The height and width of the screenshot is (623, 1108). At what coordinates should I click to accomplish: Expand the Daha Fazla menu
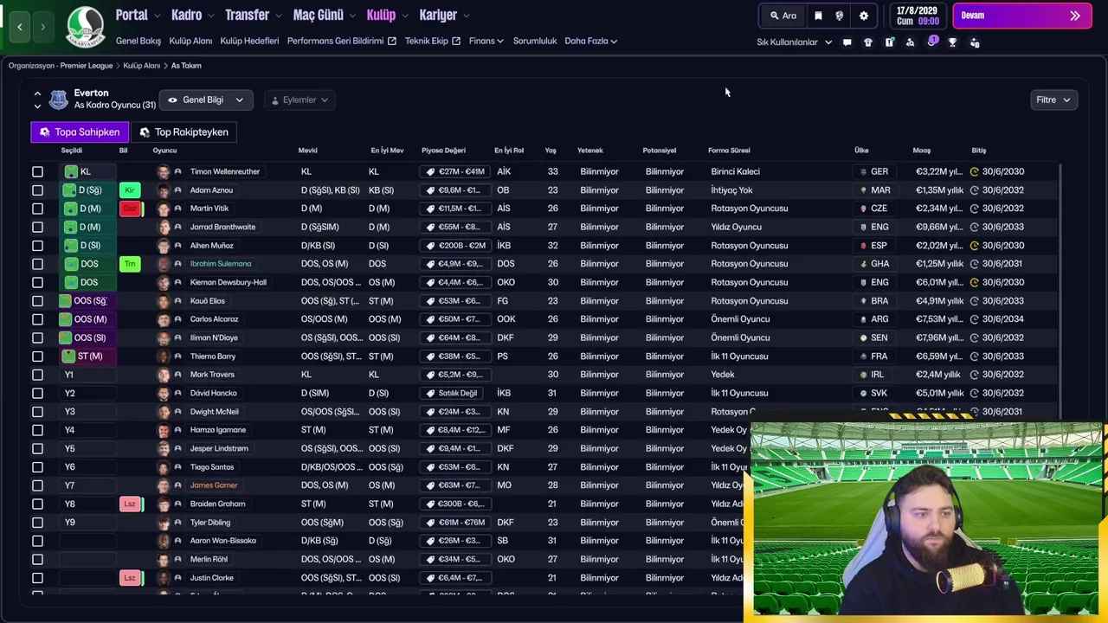pos(591,41)
